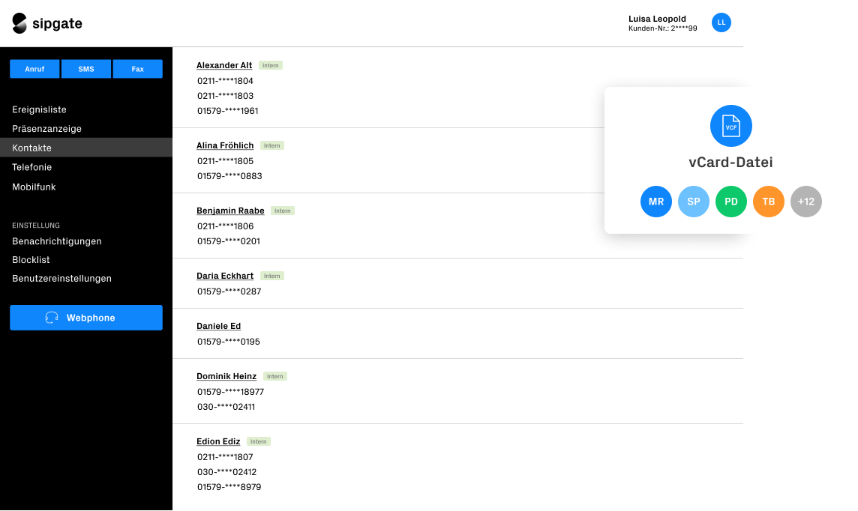Show the +12 additional contacts
Screen dimensions: 858x511
pos(806,202)
